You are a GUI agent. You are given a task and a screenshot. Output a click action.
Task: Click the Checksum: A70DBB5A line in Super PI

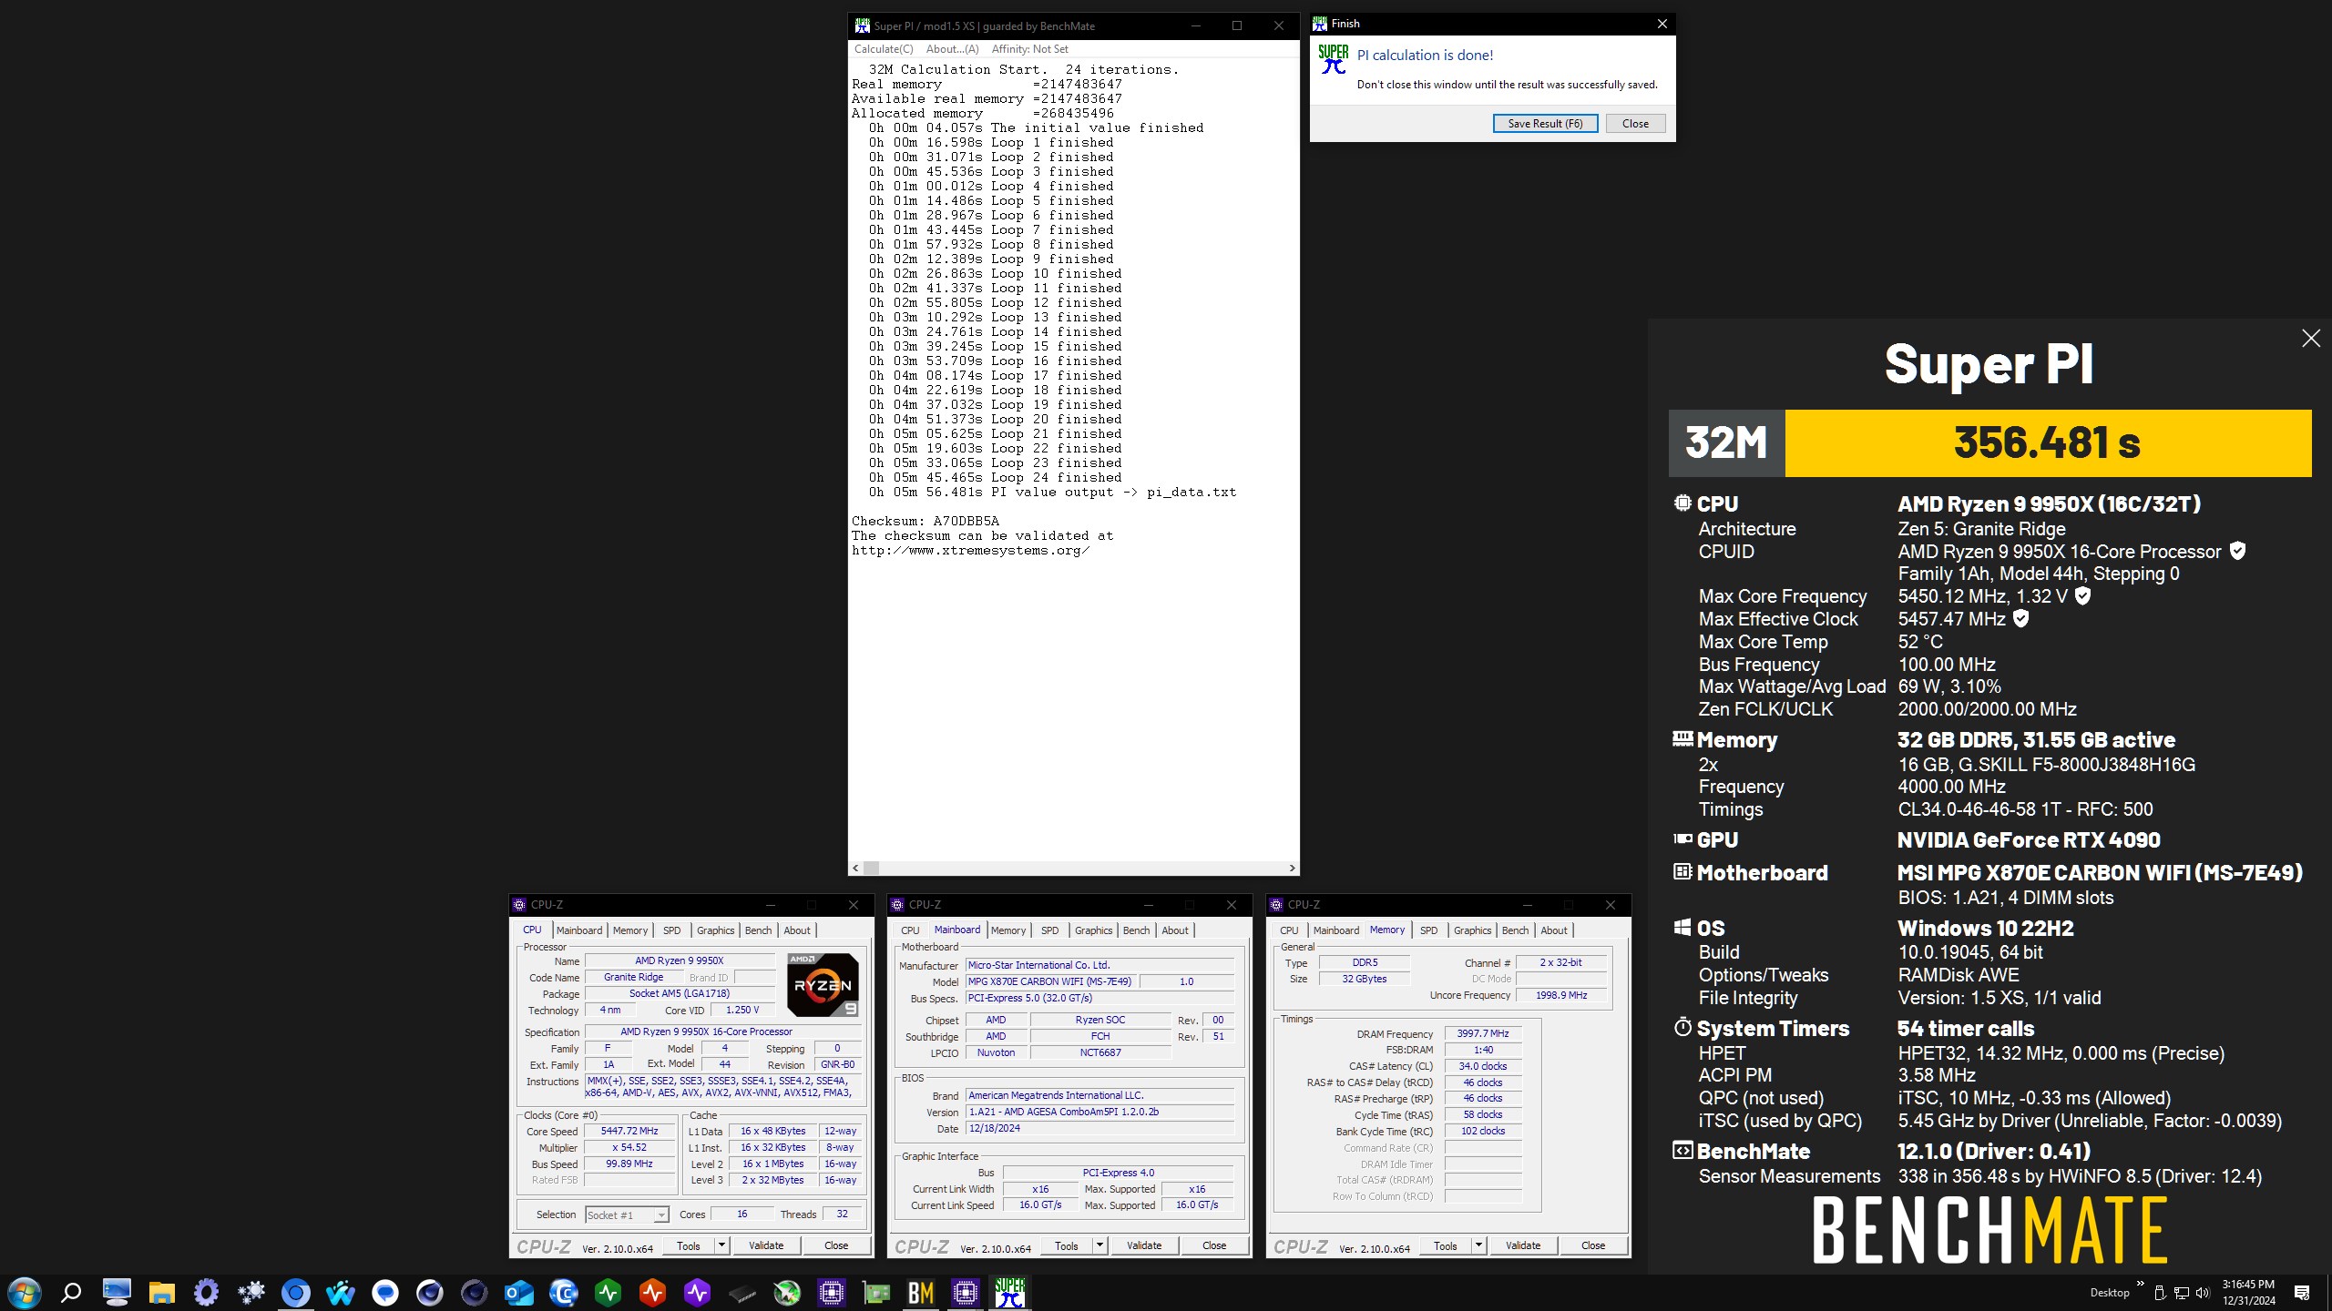pyautogui.click(x=926, y=522)
